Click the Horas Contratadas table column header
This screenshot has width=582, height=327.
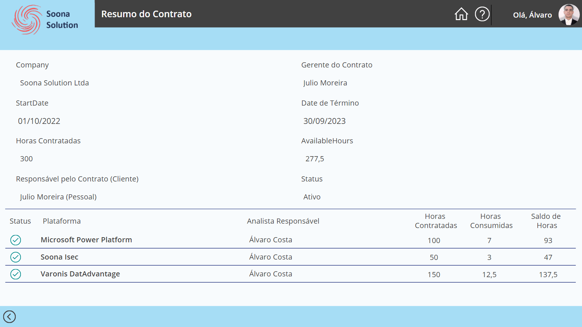436,221
